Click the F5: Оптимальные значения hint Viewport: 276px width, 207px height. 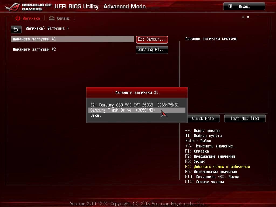pos(211,172)
